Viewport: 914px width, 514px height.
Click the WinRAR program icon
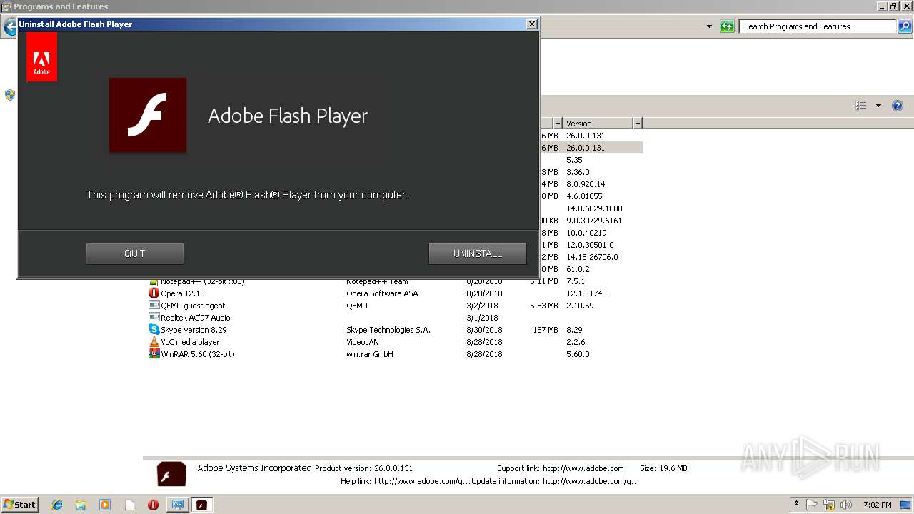point(154,354)
